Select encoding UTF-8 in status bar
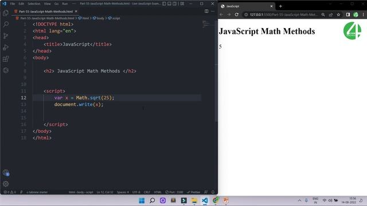Image resolution: width=367 pixels, height=206 pixels. coord(136,192)
